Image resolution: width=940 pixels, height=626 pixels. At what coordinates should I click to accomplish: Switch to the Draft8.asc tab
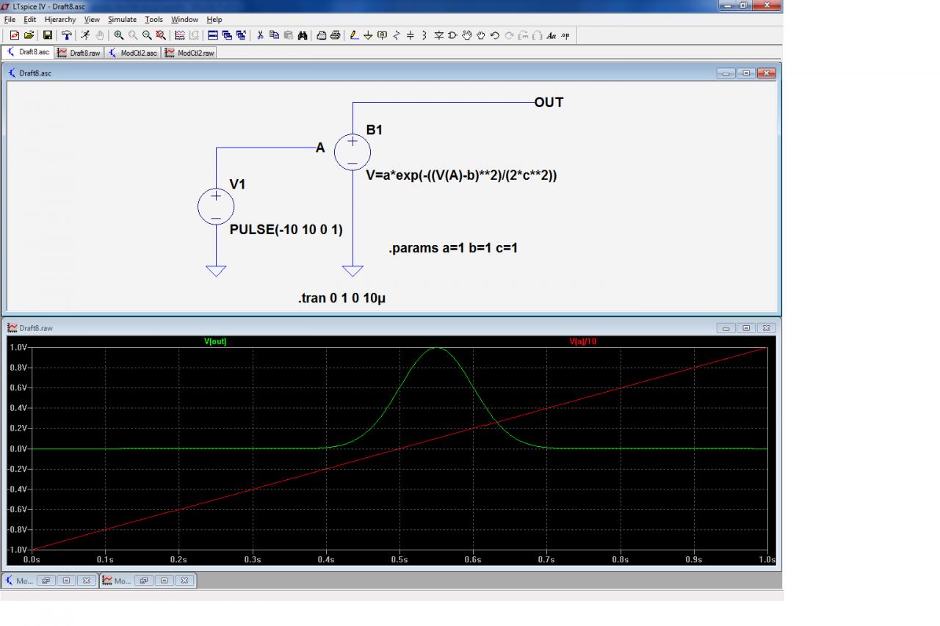(29, 52)
